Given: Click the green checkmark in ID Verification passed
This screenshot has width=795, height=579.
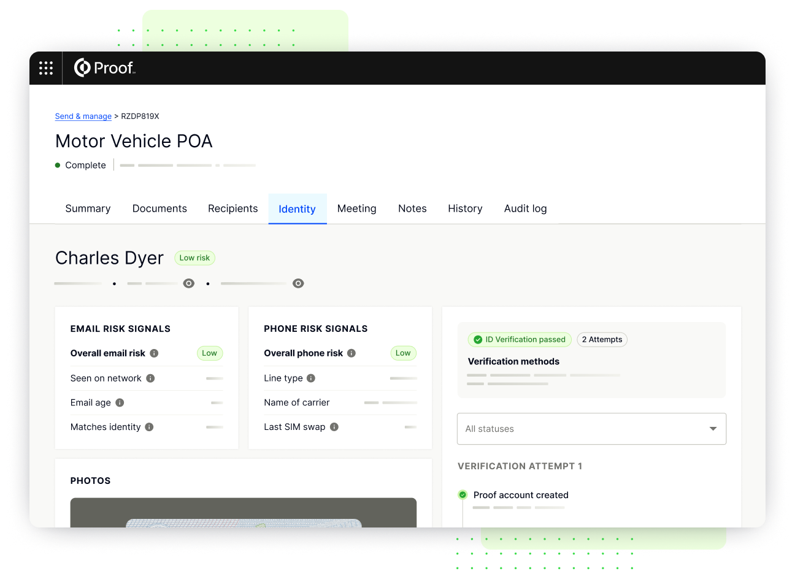Looking at the screenshot, I should tap(478, 340).
